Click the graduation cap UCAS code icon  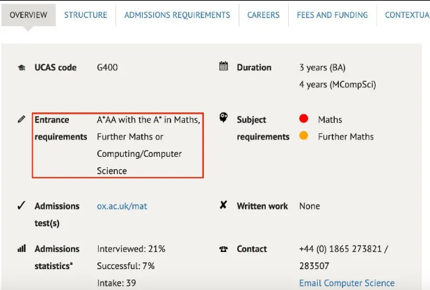point(21,68)
